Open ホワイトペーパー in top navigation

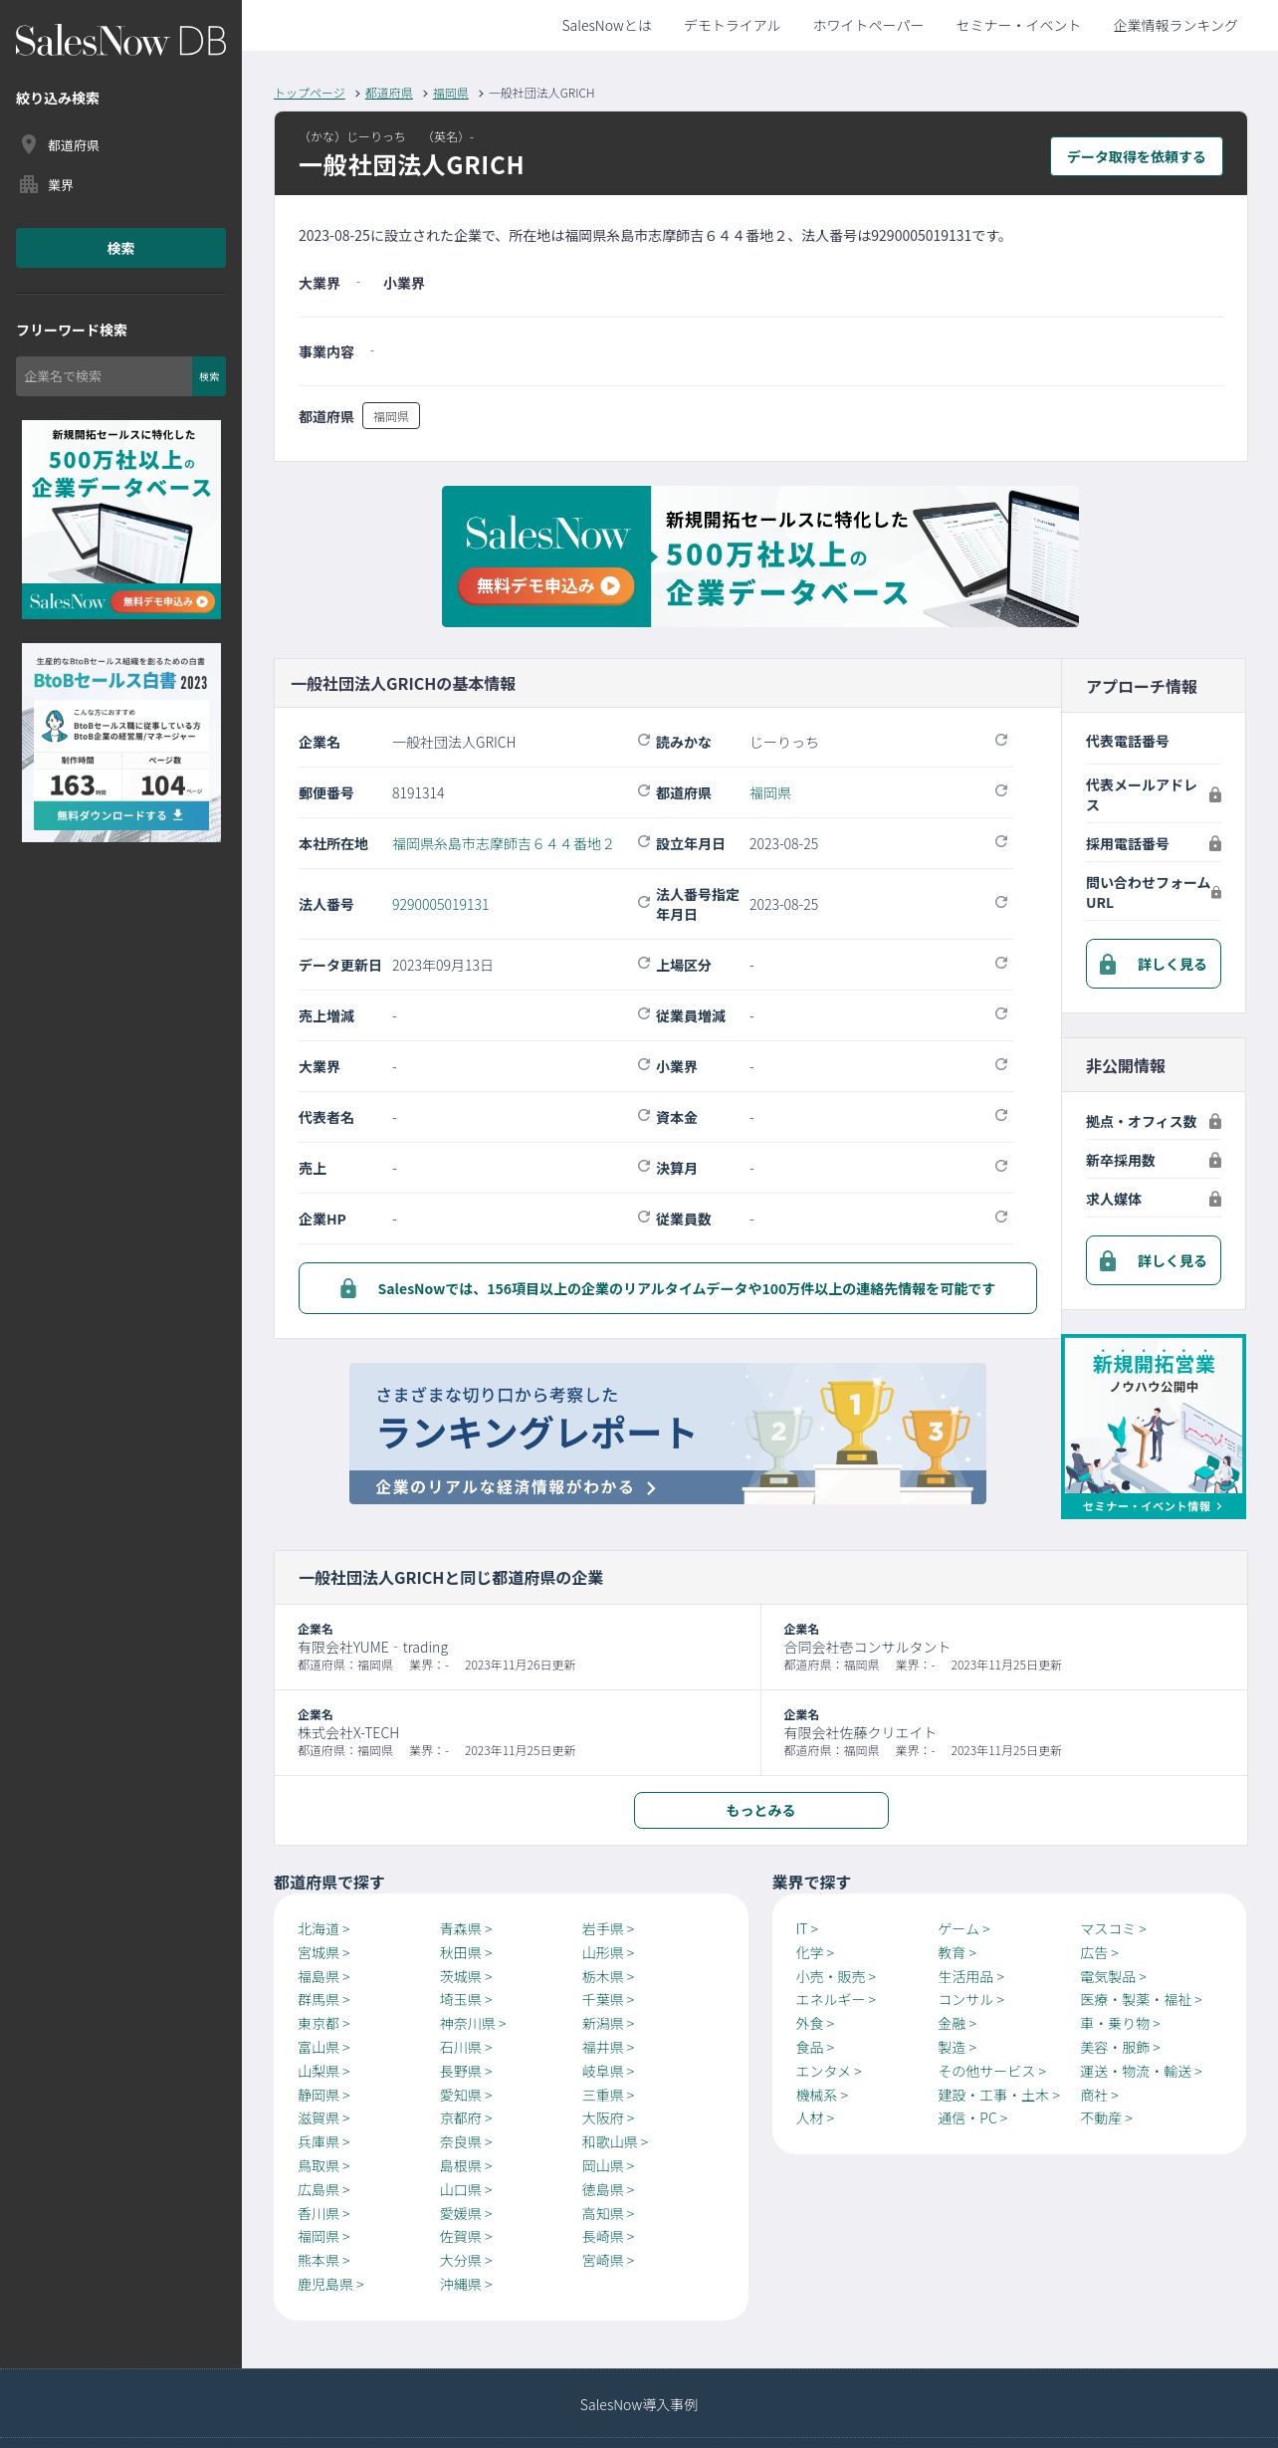pos(868,26)
